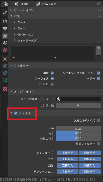103x182 pixels.
Task: Open the Tool properties tab
Action: tap(5, 13)
